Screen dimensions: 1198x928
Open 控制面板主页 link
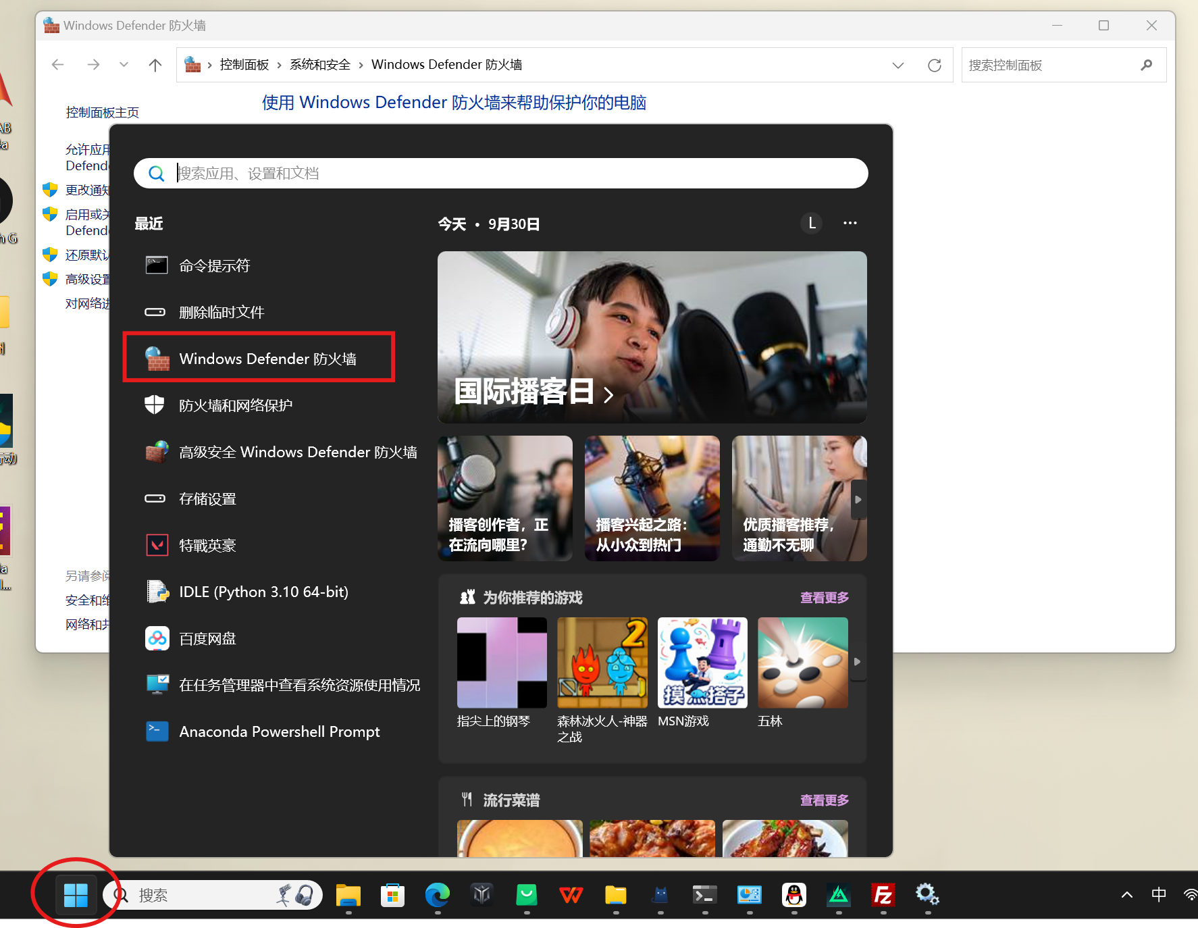pyautogui.click(x=102, y=112)
